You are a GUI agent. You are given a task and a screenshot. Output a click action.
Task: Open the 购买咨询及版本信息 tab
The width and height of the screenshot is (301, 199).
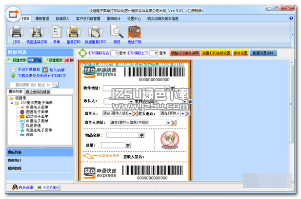[163, 18]
